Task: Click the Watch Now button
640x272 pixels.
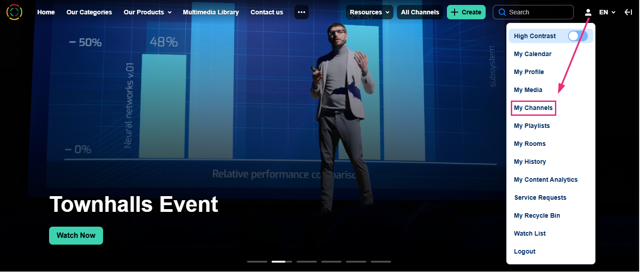Action: coord(76,236)
